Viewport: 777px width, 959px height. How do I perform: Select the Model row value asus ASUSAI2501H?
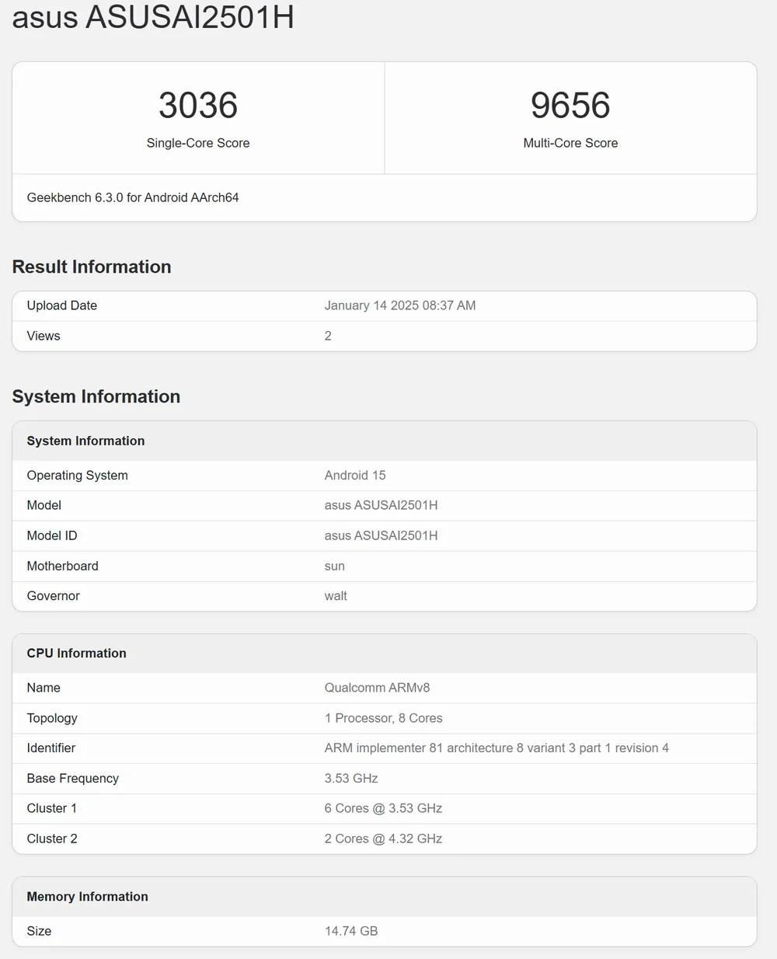click(x=381, y=505)
